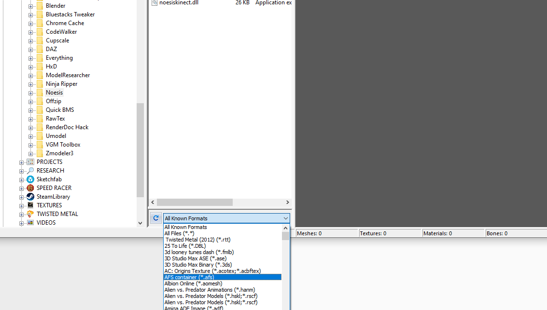Choose Alien vs. Predator Animations (*.hanm)
The height and width of the screenshot is (310, 547).
coord(223,290)
